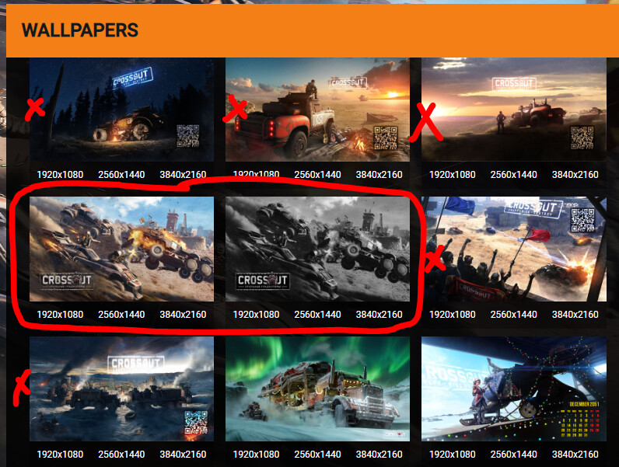Get orange pickup truck wallpaper at 2560x1440

tap(317, 175)
